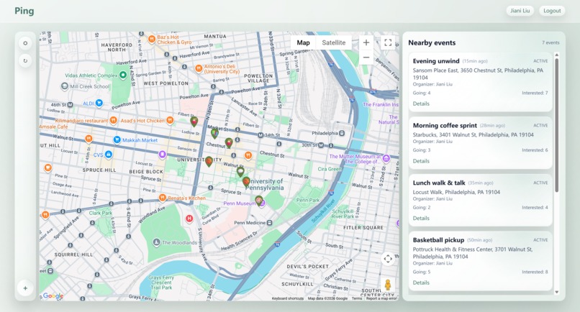Switch to Map view type

coord(304,42)
